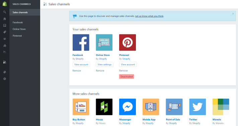Open Orders using the checkbox inbox icon
This screenshot has height=126, width=238.
click(x=5, y=25)
